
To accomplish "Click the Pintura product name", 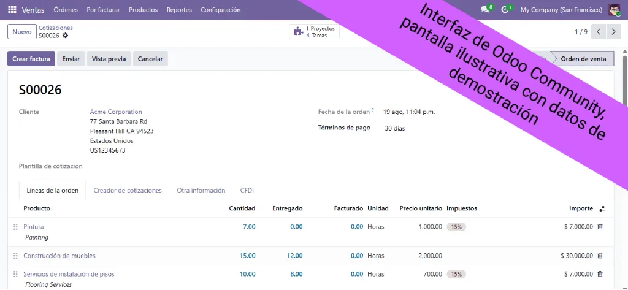I will pyautogui.click(x=34, y=227).
